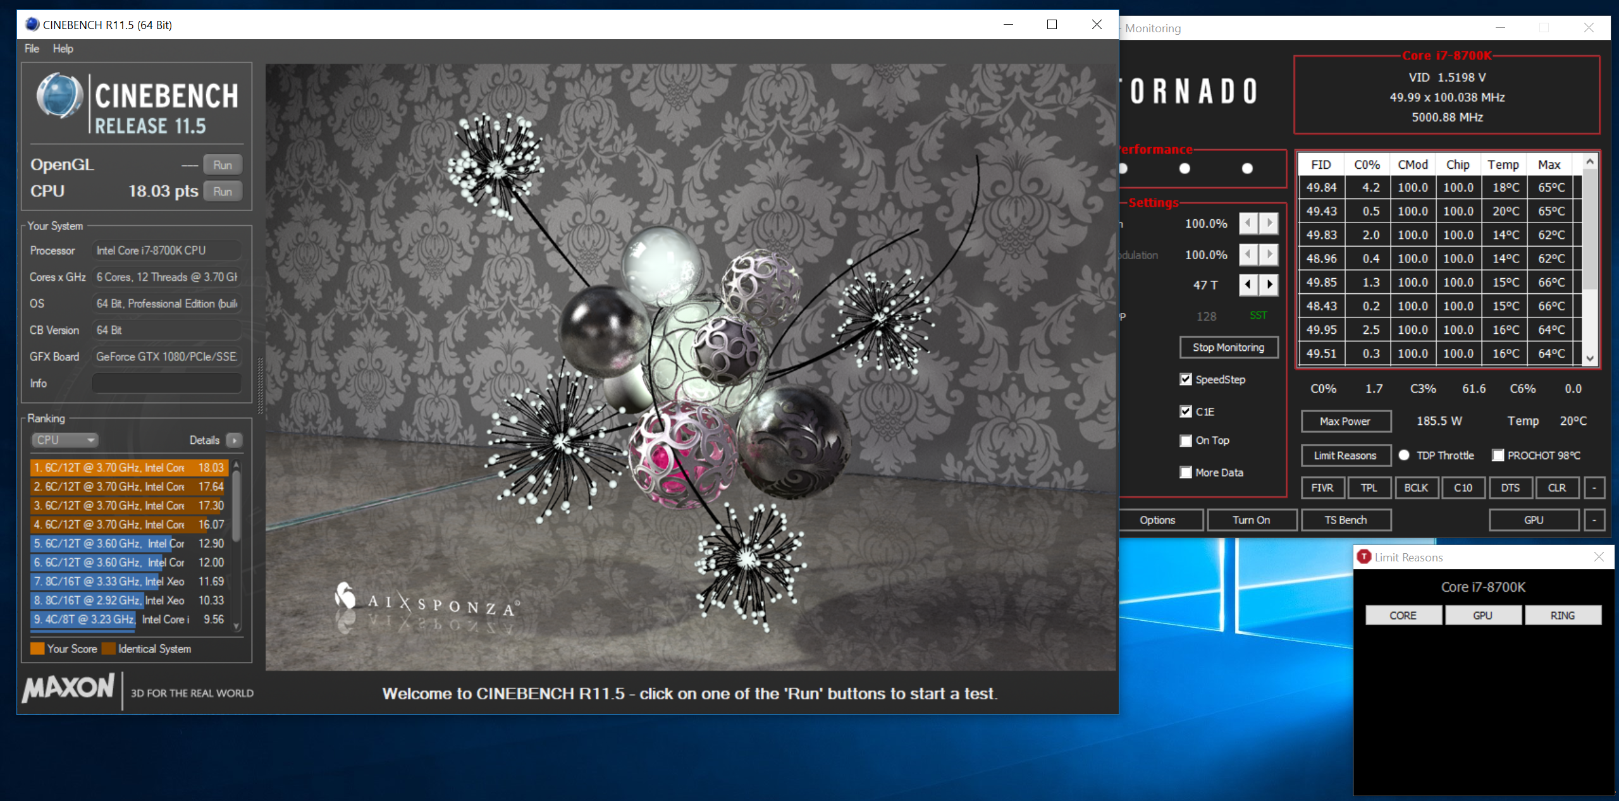Open the File menu
The height and width of the screenshot is (801, 1619).
(x=32, y=49)
